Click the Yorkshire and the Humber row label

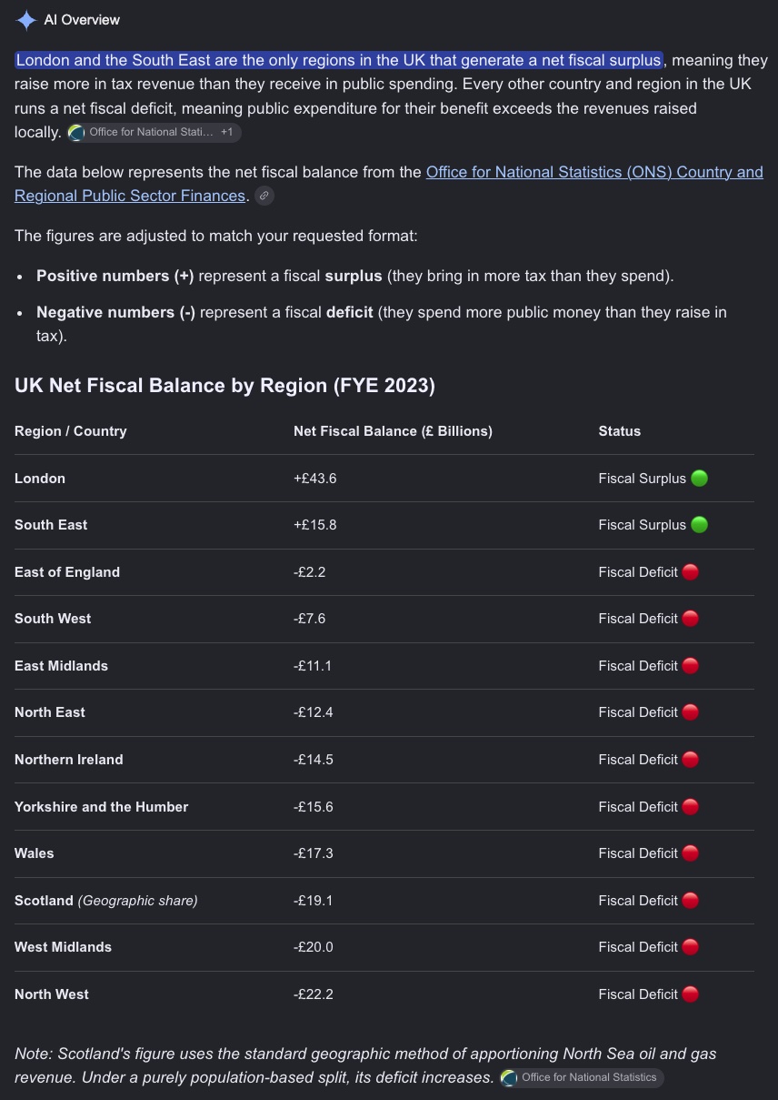[102, 807]
